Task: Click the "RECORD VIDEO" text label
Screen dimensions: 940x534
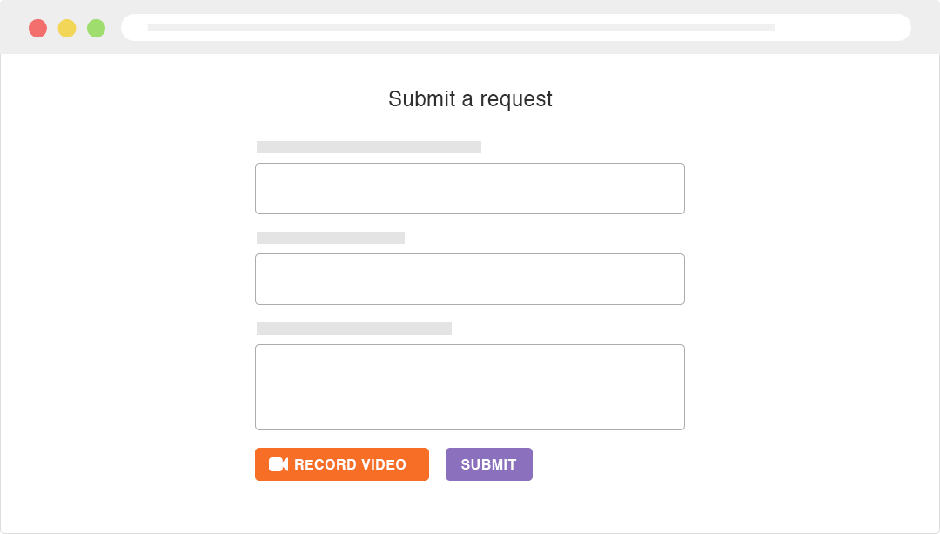Action: click(350, 465)
